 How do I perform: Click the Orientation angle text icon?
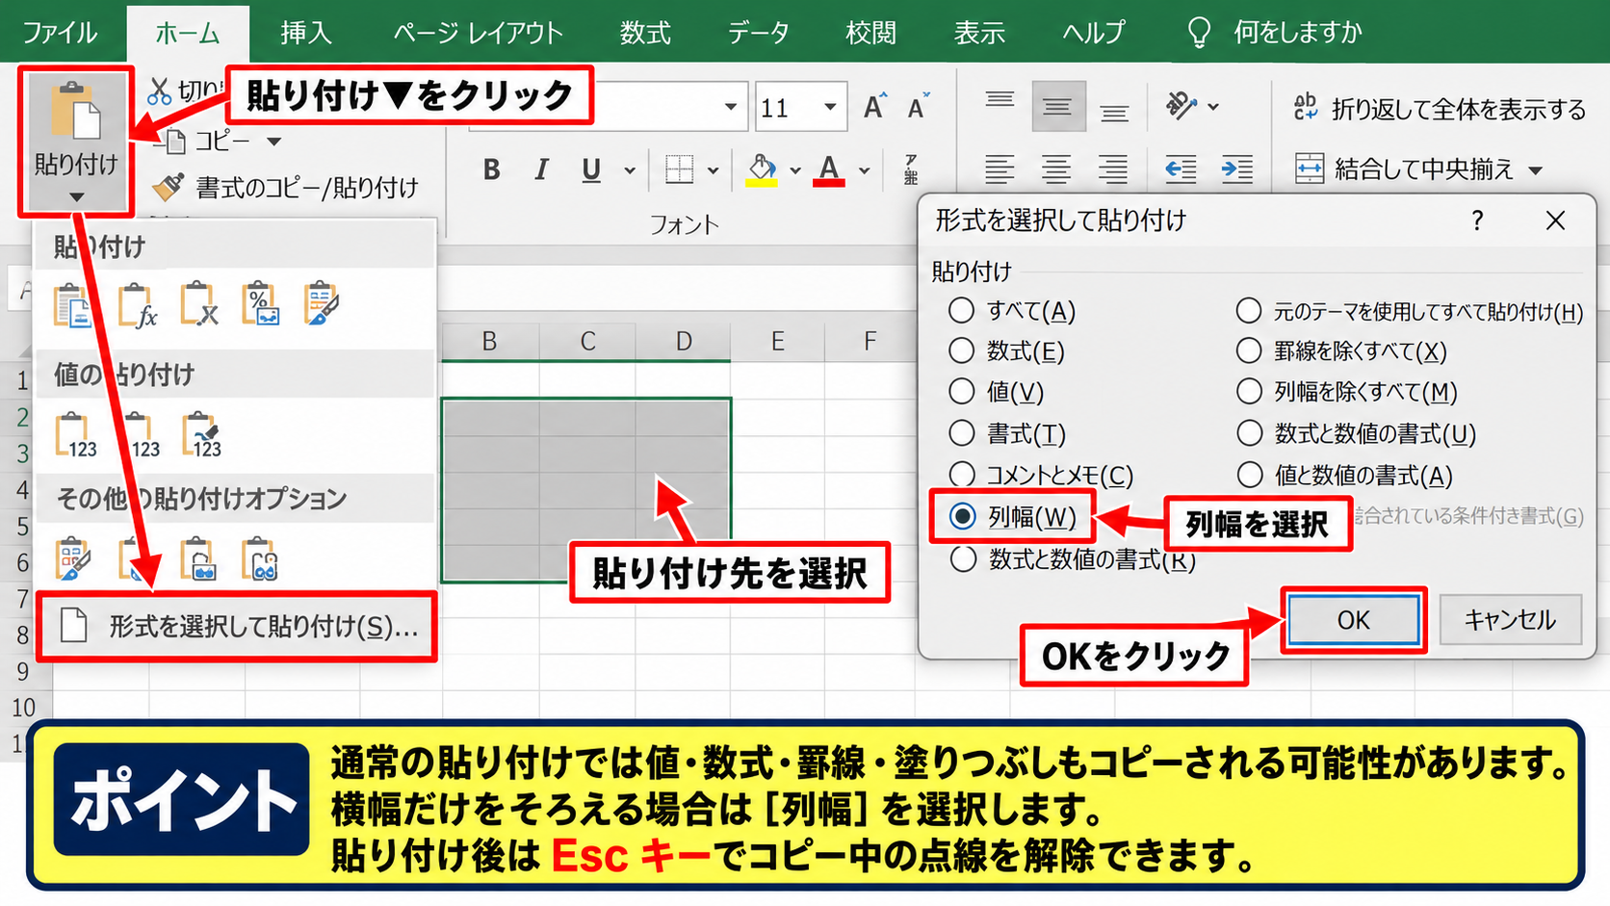point(1182,106)
